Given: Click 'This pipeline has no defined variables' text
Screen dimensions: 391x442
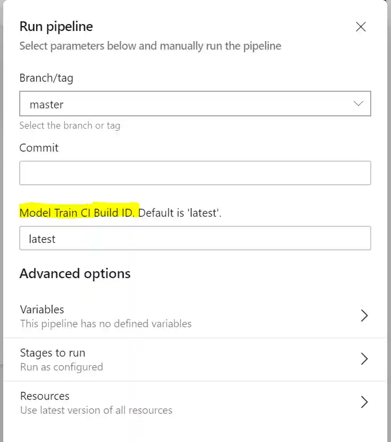Looking at the screenshot, I should 106,323.
